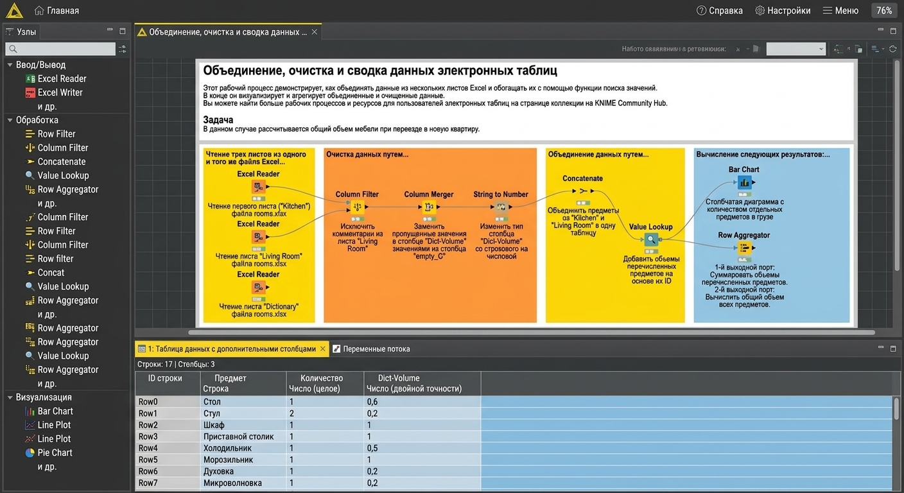The height and width of the screenshot is (493, 904).
Task: Open the Меню hamburger menu
Action: click(x=840, y=10)
